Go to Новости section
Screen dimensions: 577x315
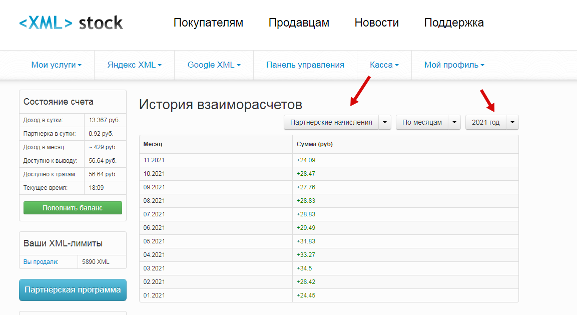tap(376, 23)
